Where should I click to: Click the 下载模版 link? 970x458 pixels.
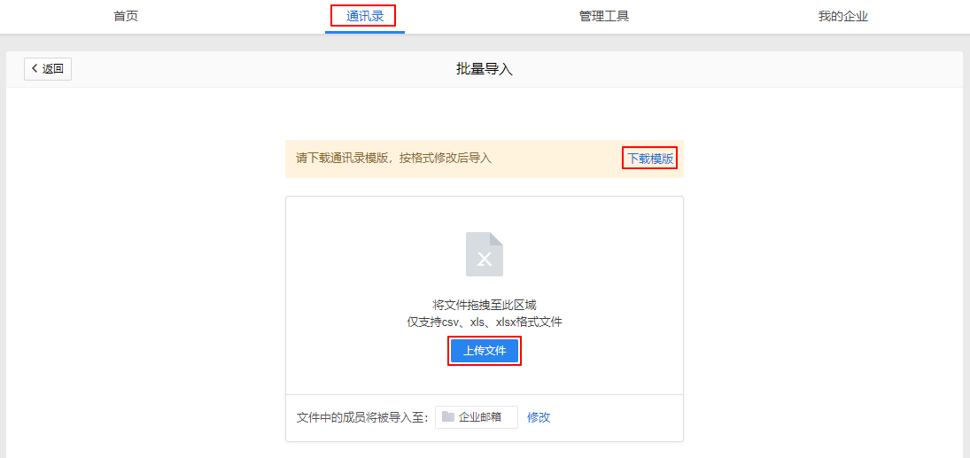click(650, 159)
